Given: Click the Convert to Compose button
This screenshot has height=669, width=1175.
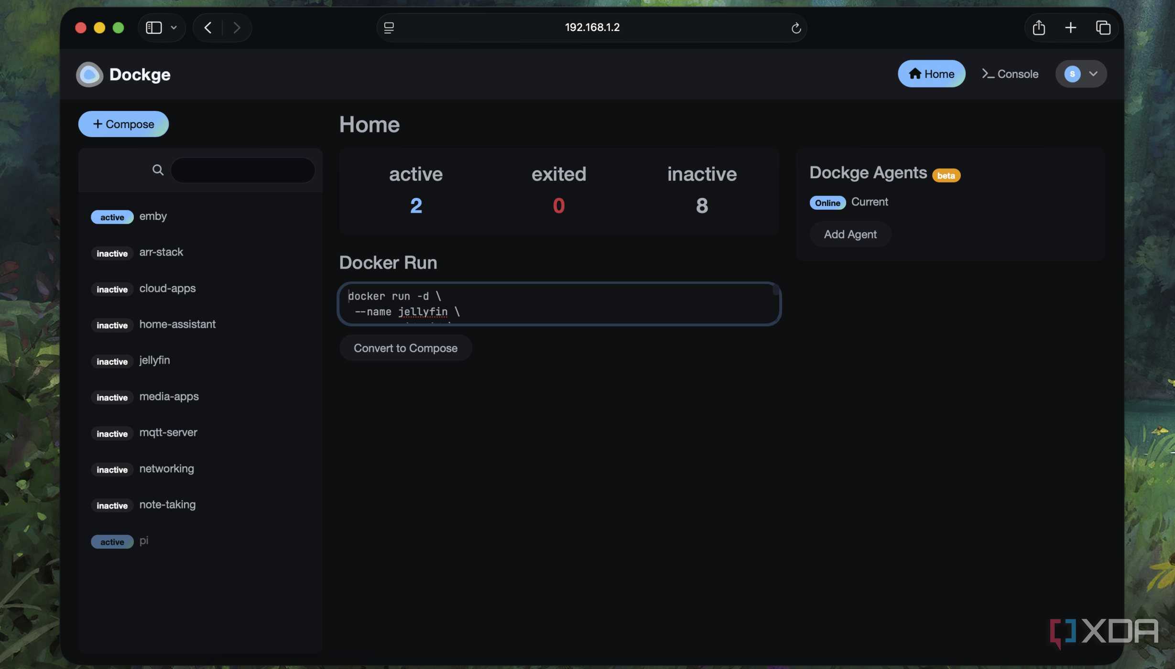Looking at the screenshot, I should (405, 348).
